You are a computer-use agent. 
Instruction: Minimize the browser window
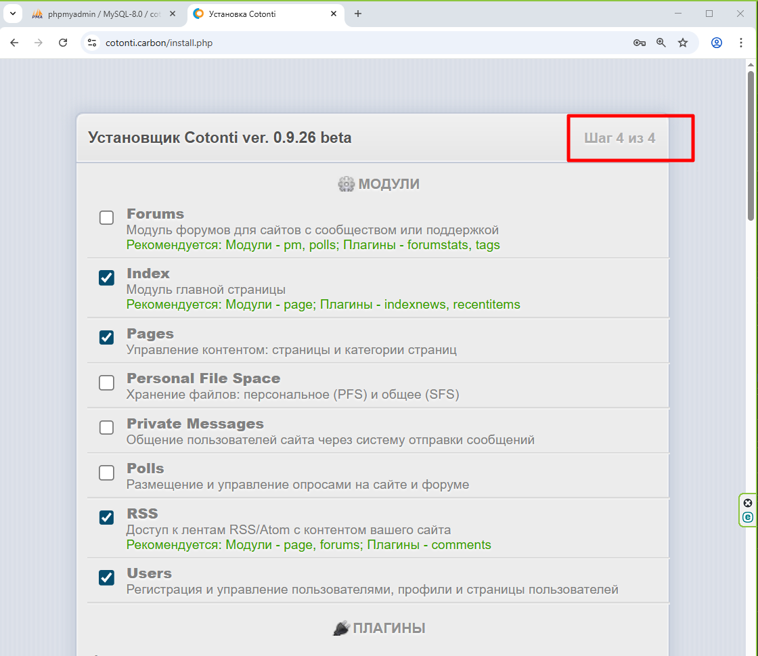point(678,14)
